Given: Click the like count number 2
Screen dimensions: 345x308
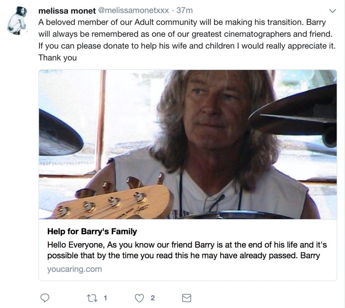Looking at the screenshot, I should (153, 298).
